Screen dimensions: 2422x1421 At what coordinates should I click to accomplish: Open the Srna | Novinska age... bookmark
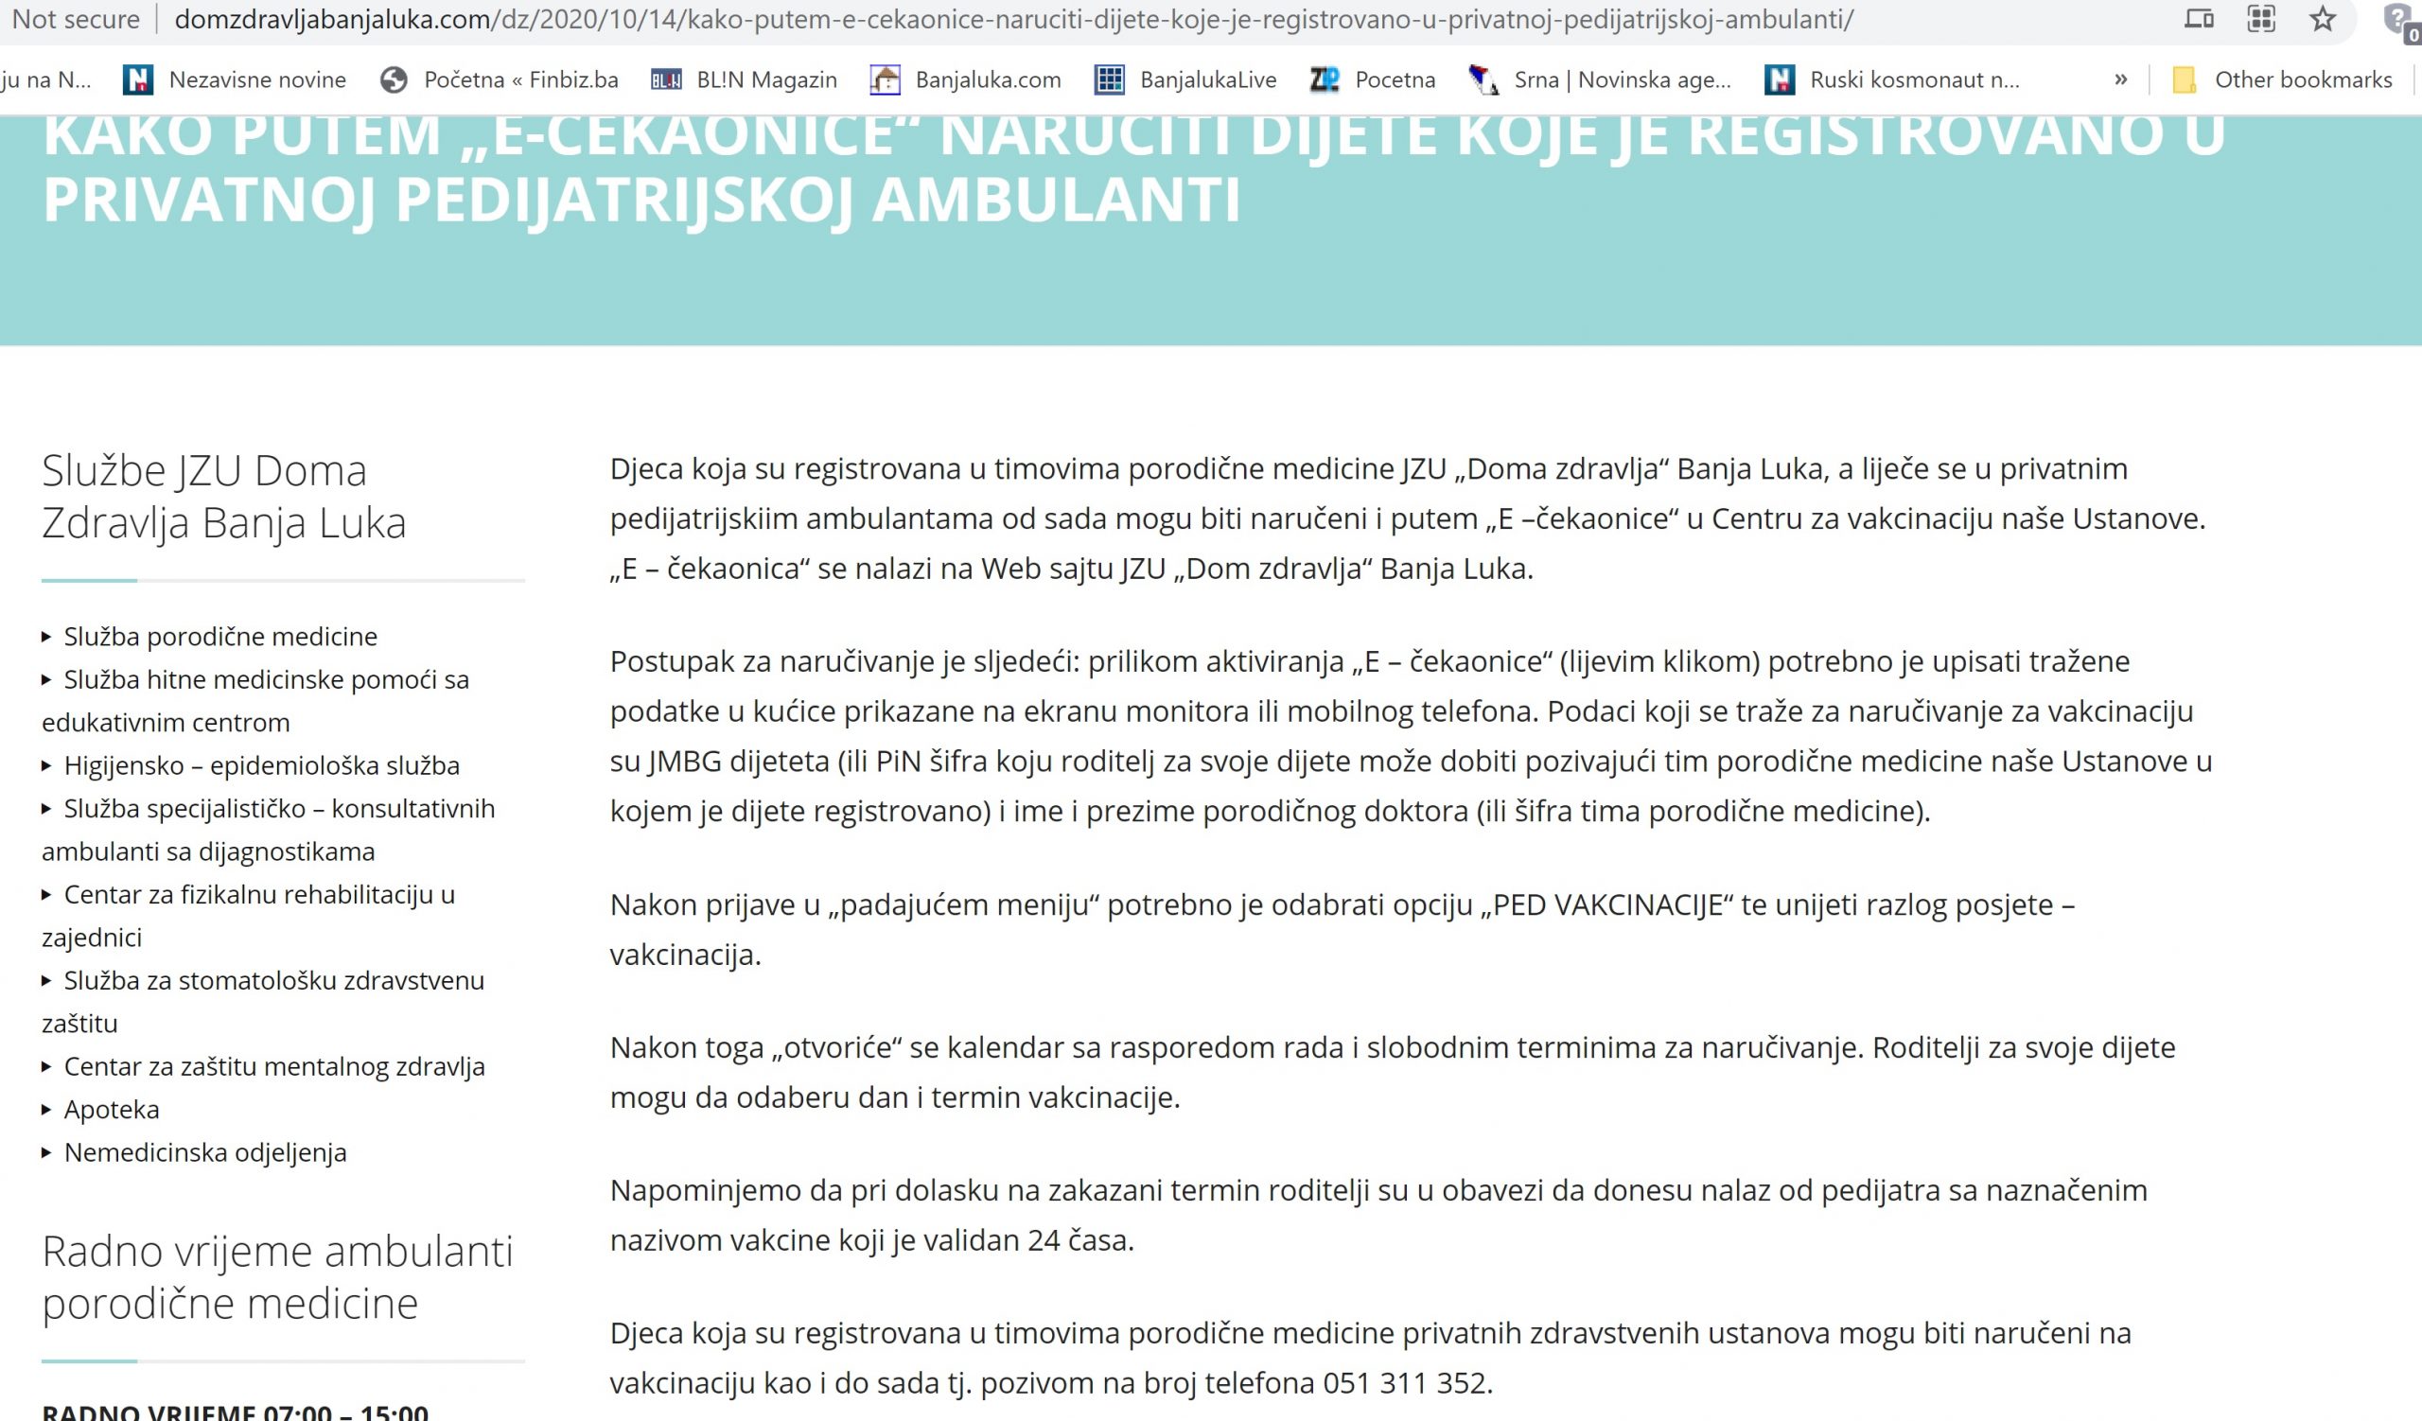coord(1599,79)
